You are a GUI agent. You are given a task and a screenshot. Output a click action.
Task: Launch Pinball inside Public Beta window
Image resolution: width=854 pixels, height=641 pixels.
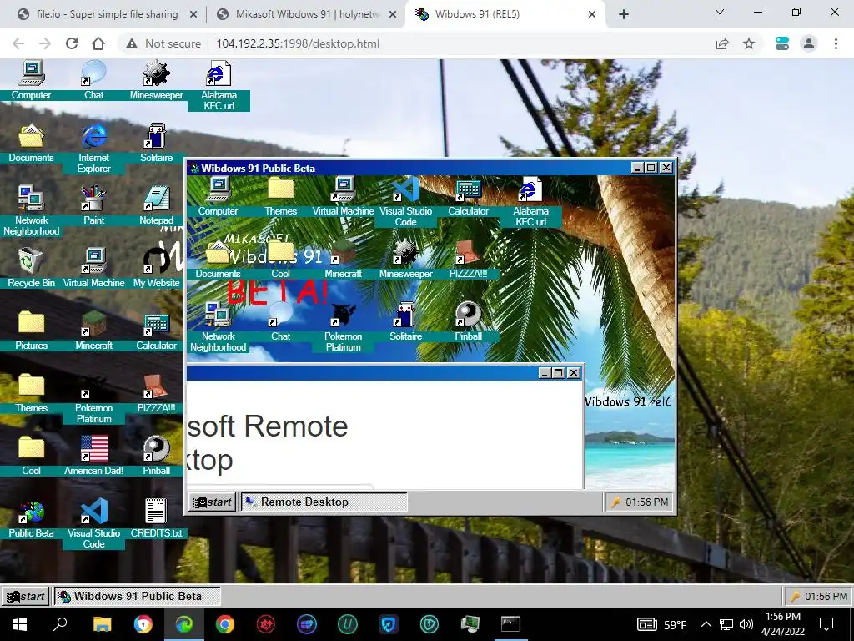point(469,321)
